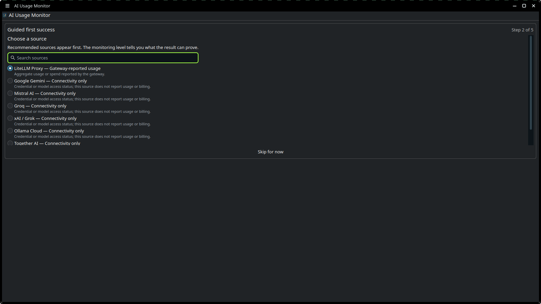This screenshot has width=541, height=304.
Task: Click the 'Step 2 of 5' indicator
Action: point(522,30)
